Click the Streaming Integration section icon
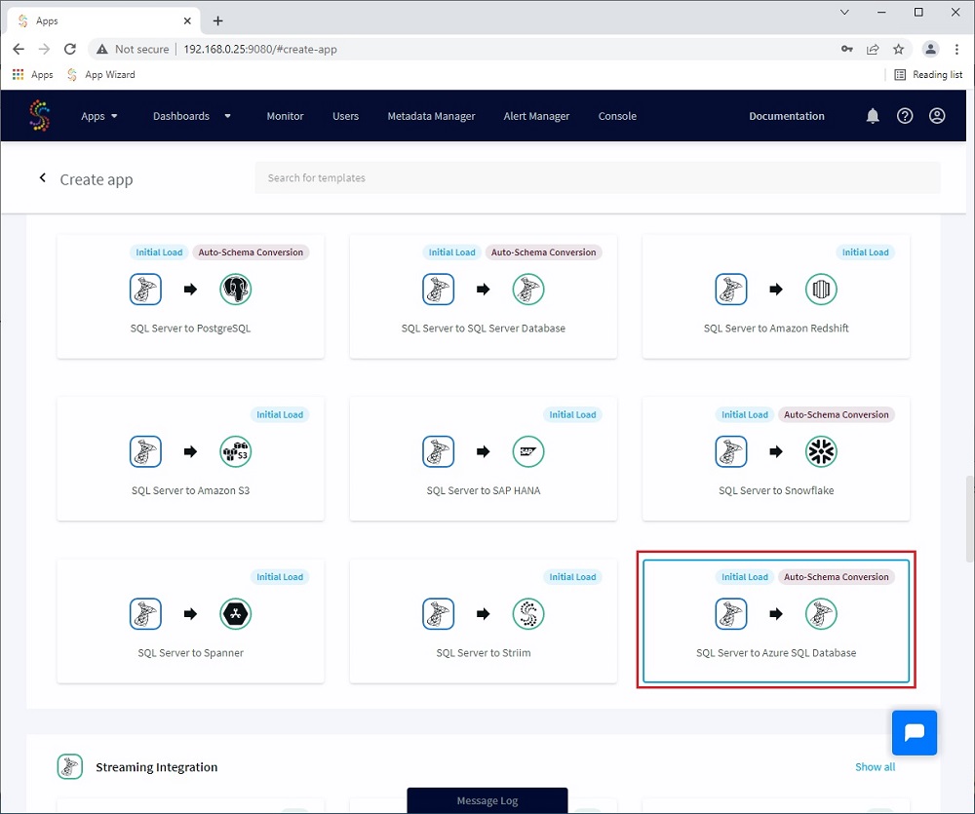Screen dimensions: 975x814 (69, 767)
